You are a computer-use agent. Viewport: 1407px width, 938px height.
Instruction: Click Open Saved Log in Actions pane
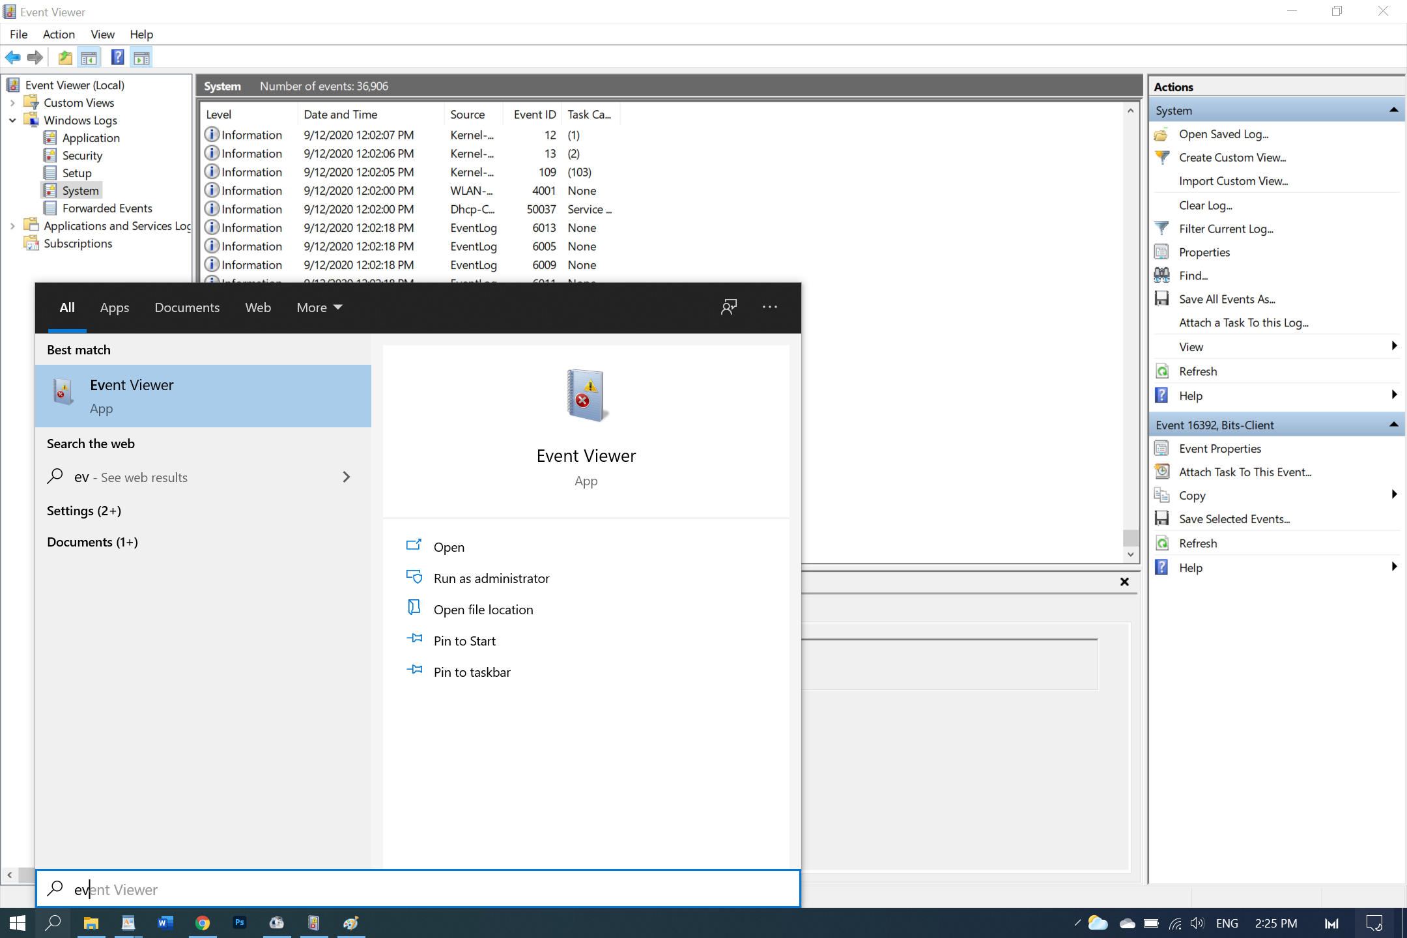[1223, 134]
